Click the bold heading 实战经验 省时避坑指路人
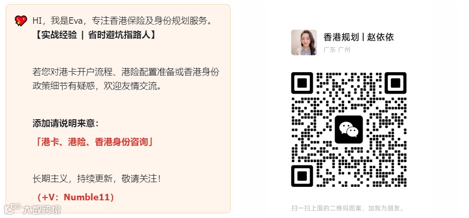The width and height of the screenshot is (469, 218). pyautogui.click(x=94, y=35)
